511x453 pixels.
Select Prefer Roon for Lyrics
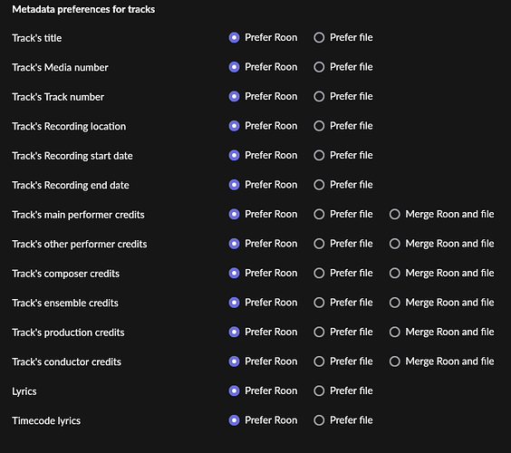point(234,390)
